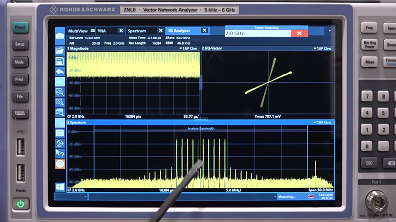Open the dropdown arrow in bottom-left status bar
Viewport: 396px width, 222px height.
85,196
